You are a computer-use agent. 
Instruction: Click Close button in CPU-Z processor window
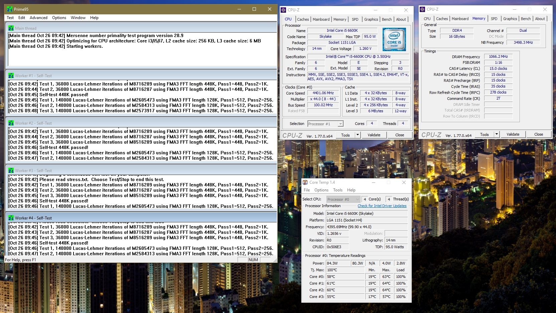[x=400, y=135]
